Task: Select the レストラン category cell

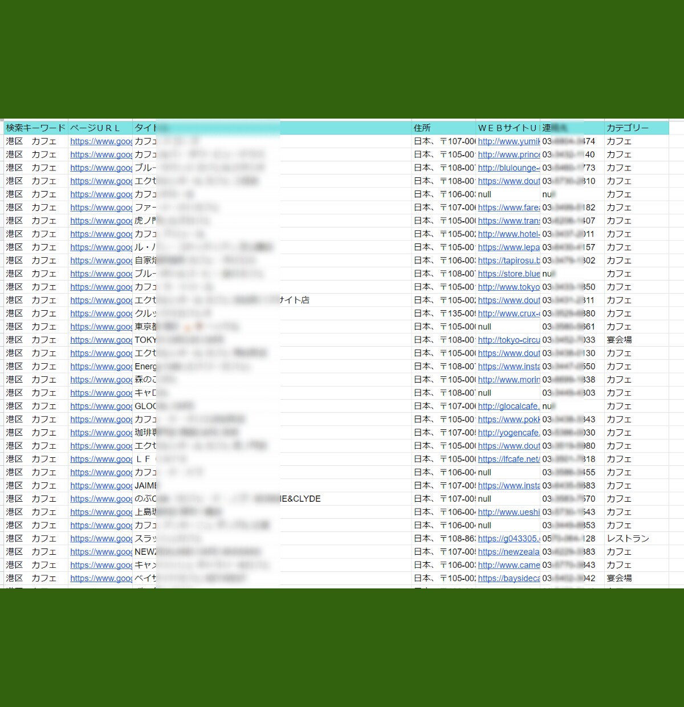Action: tap(637, 538)
